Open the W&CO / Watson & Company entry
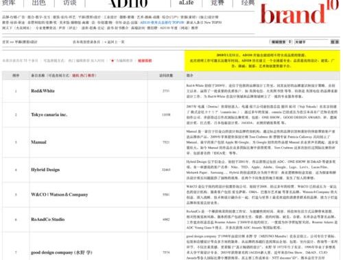 click(60, 194)
